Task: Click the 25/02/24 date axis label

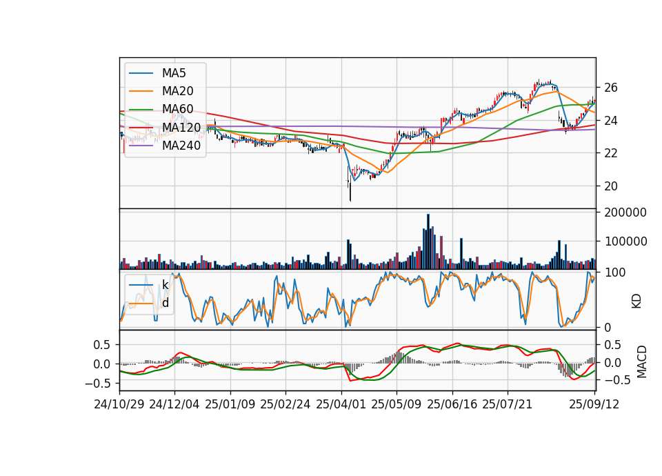Action: [x=285, y=404]
